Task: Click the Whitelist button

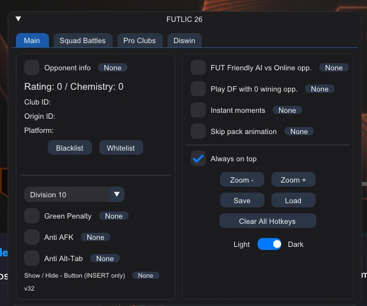Action: (121, 148)
